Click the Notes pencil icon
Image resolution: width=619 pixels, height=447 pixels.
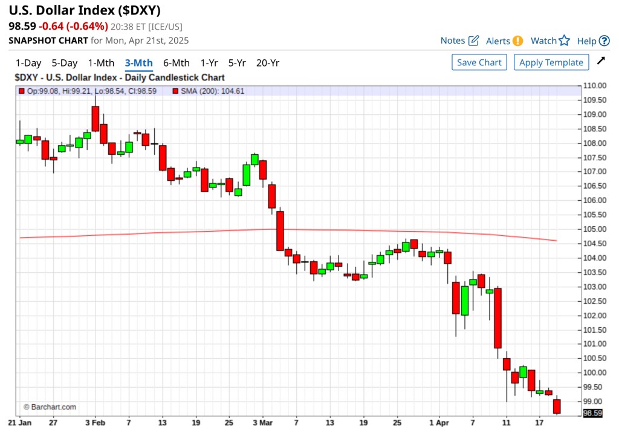[x=473, y=41]
